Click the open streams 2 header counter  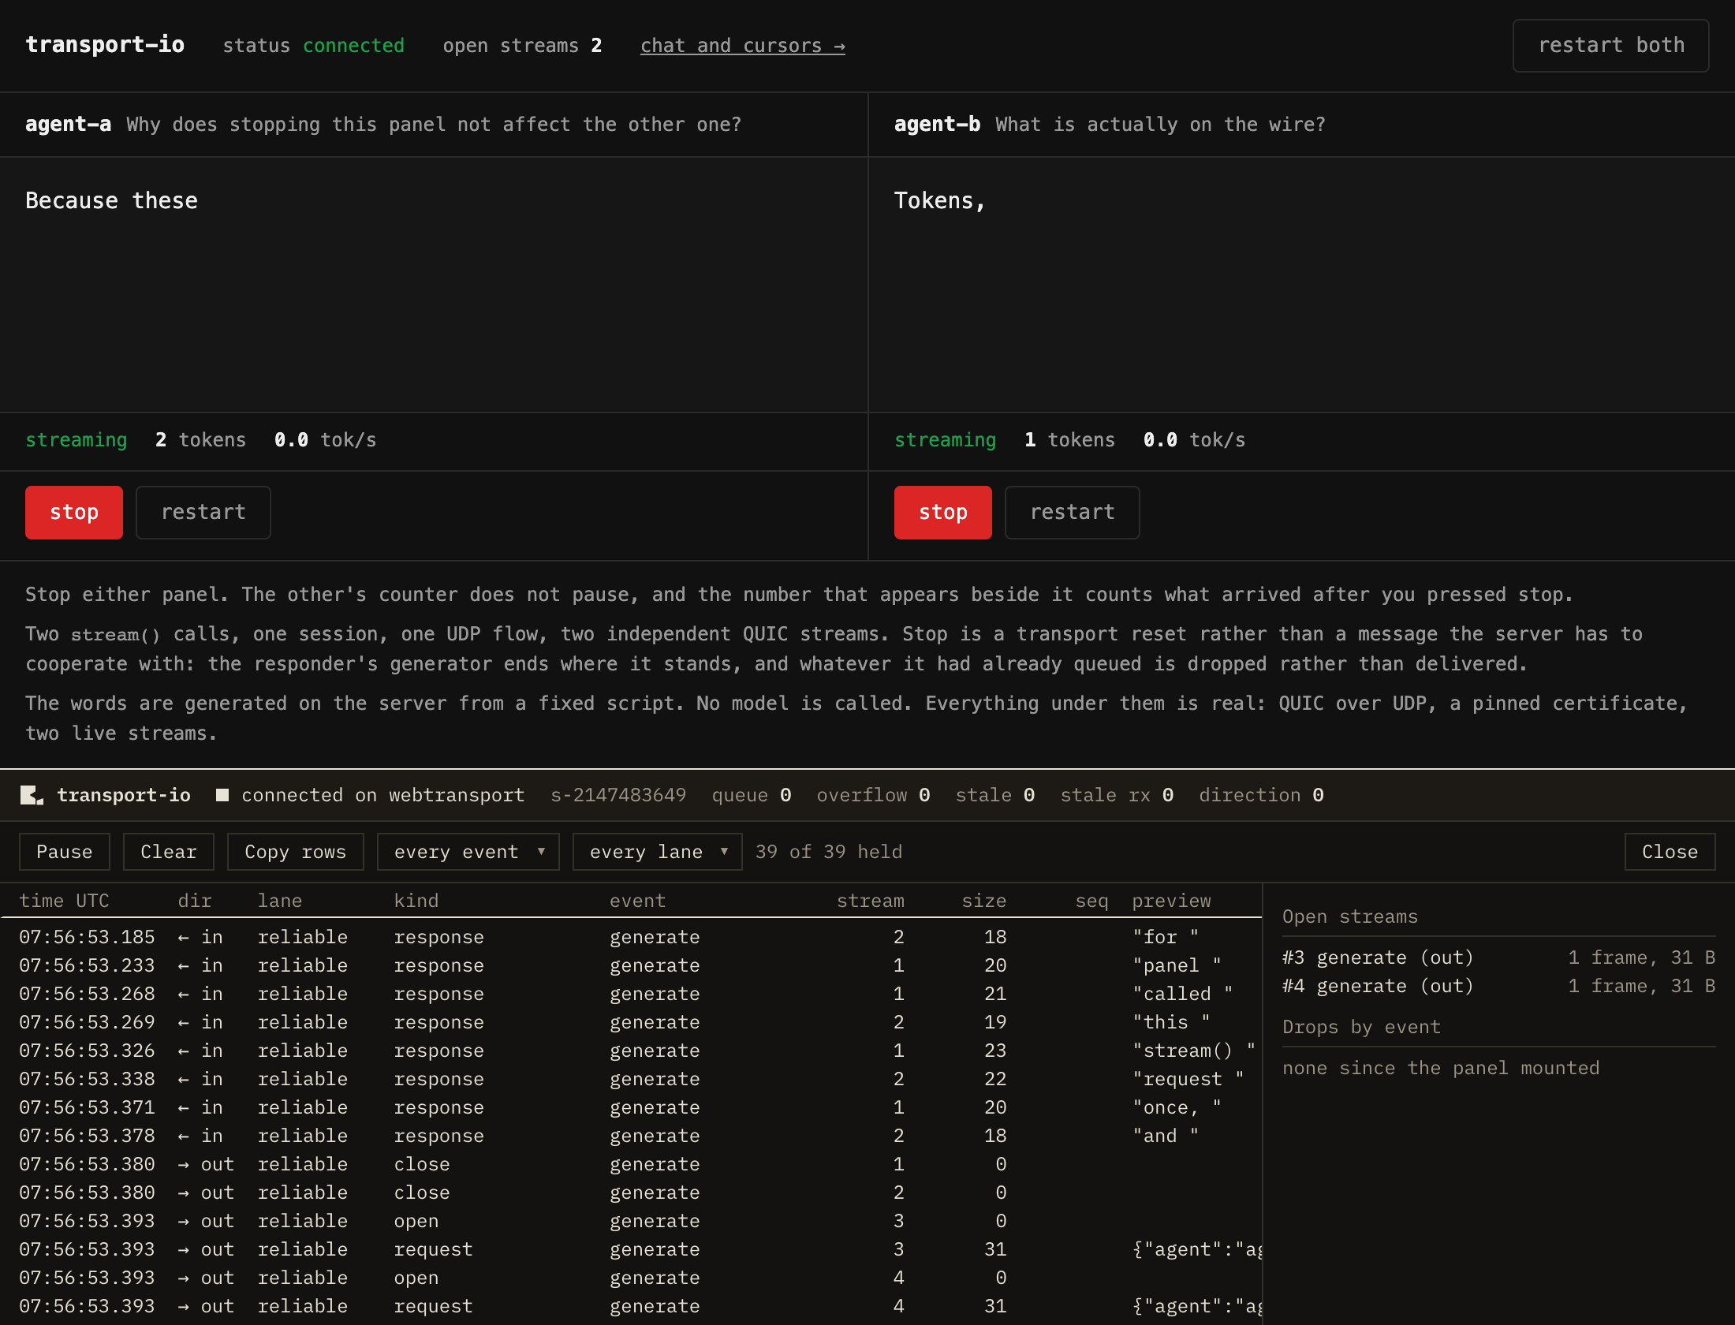(x=522, y=46)
